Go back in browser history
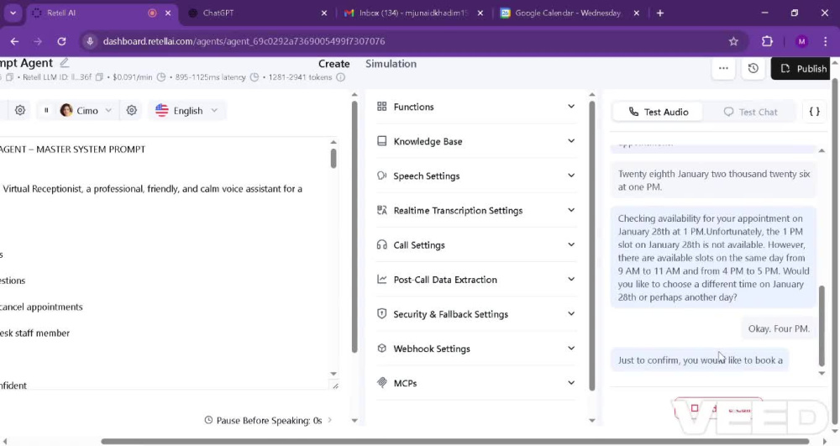The image size is (840, 446). tap(14, 41)
